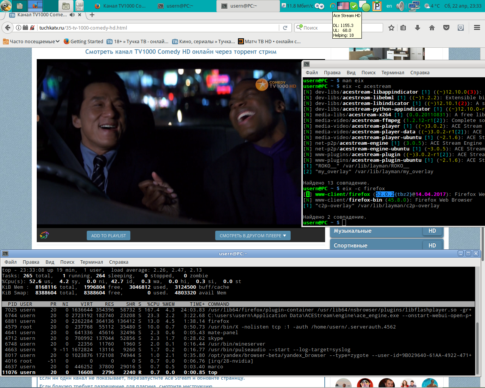This screenshot has height=388, width=485.
Task: Open 'Матч ТВ HD' bookmark
Action: point(269,41)
